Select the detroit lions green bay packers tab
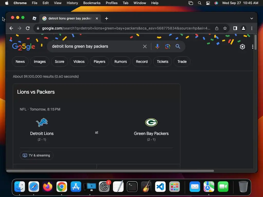The image size is (263, 197). (70, 18)
